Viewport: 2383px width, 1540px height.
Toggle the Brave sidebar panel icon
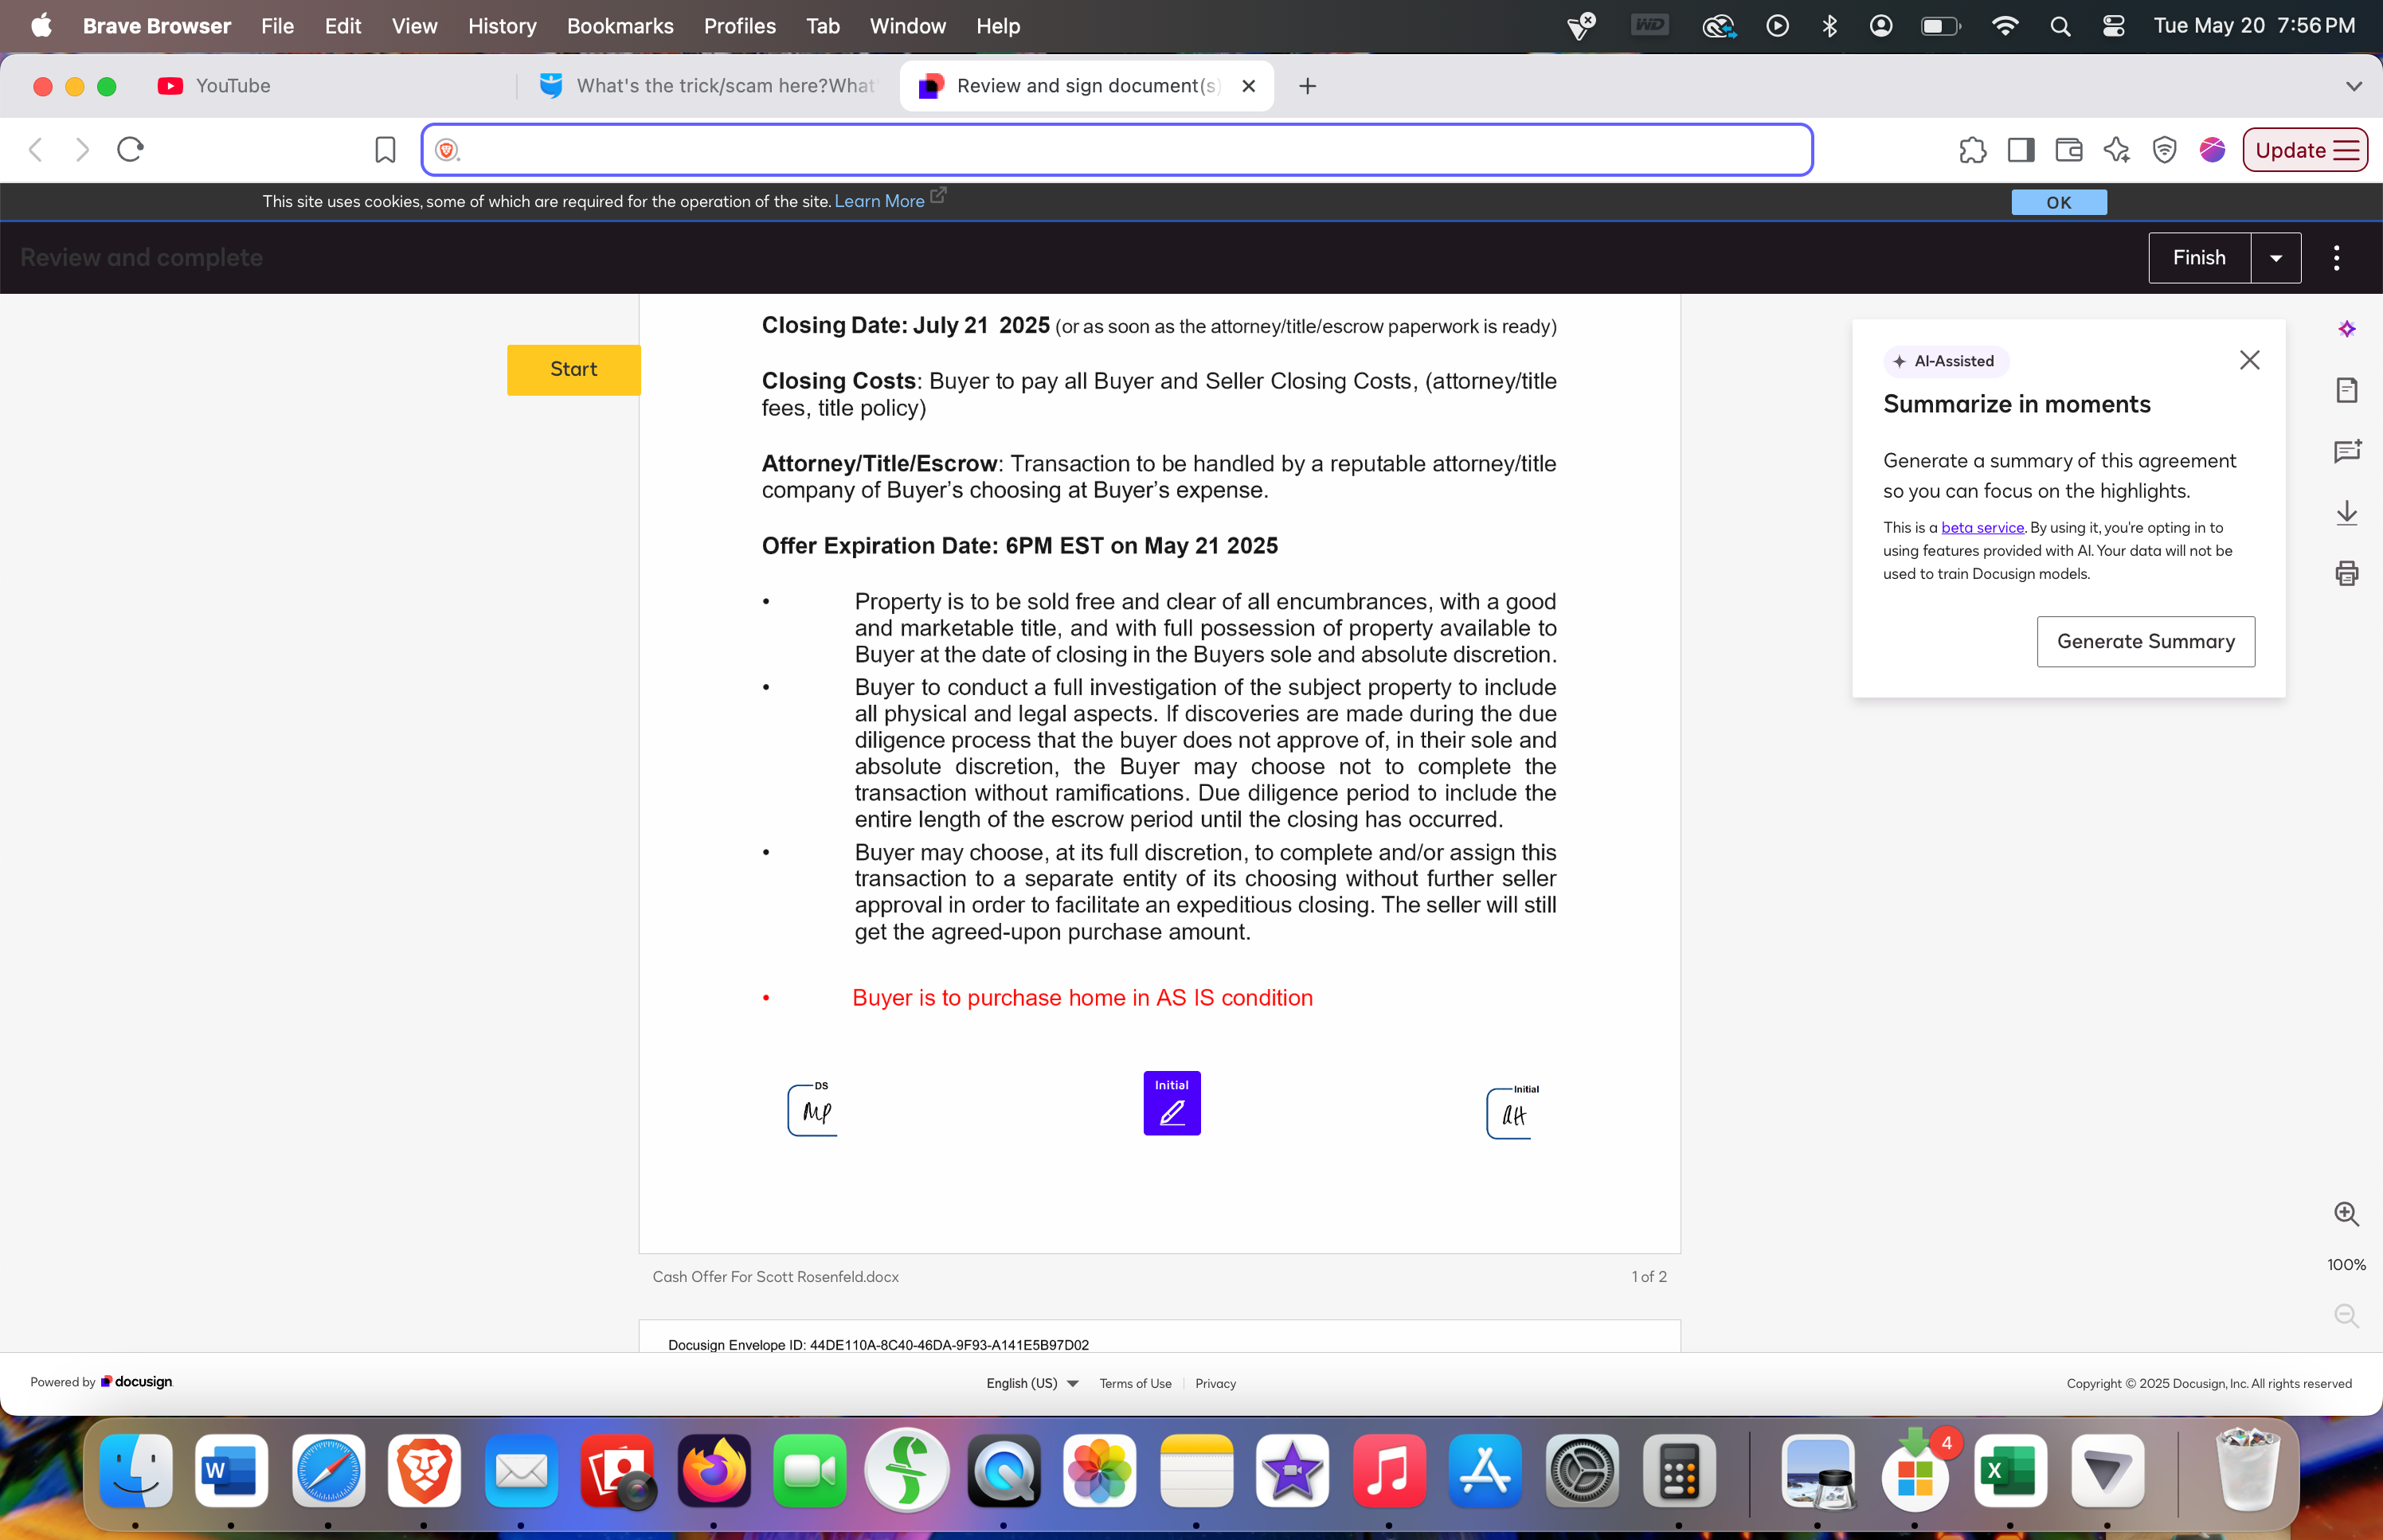2020,150
